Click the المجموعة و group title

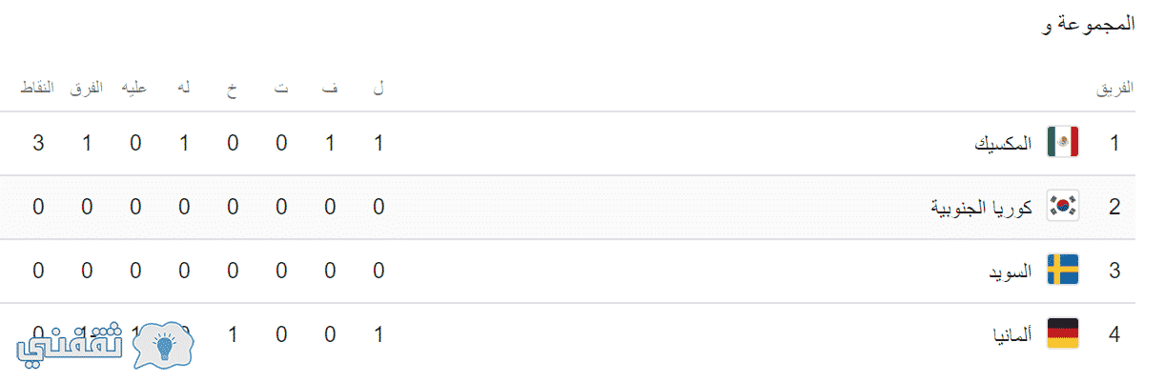click(1089, 24)
